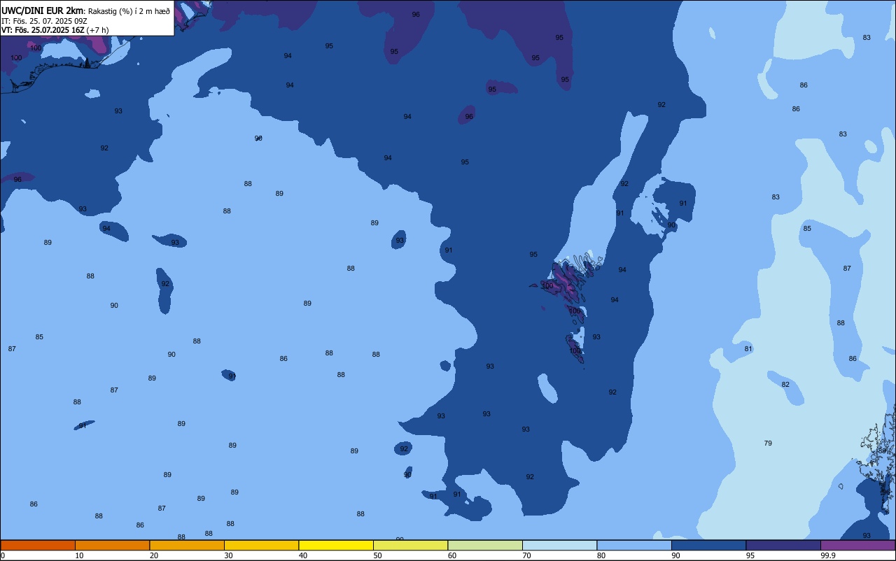Click the '82' humidity value on the map

[785, 385]
